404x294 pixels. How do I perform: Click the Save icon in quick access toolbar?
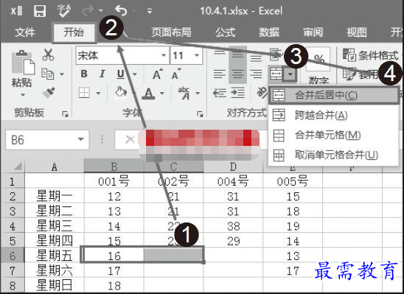click(x=40, y=11)
